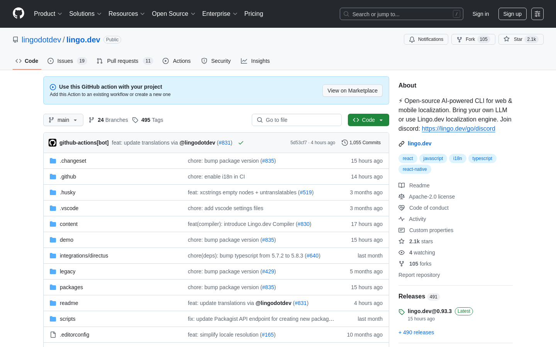Select the javascript topic tag
Screen dimensions: 556x347
tap(433, 158)
